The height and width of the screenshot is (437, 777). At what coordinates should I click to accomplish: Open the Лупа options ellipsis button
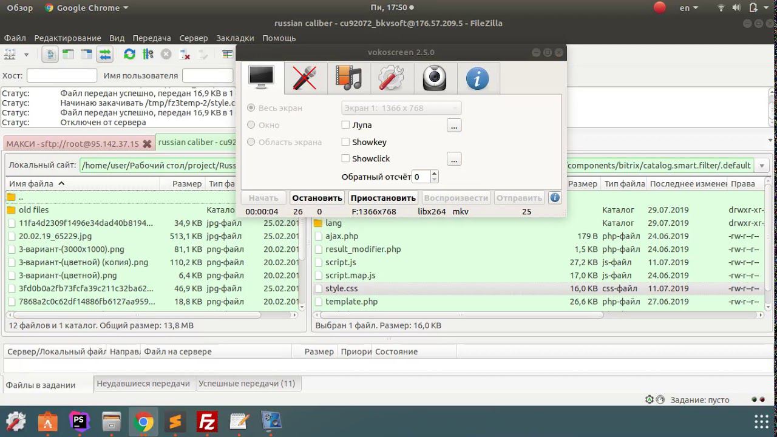click(x=454, y=125)
